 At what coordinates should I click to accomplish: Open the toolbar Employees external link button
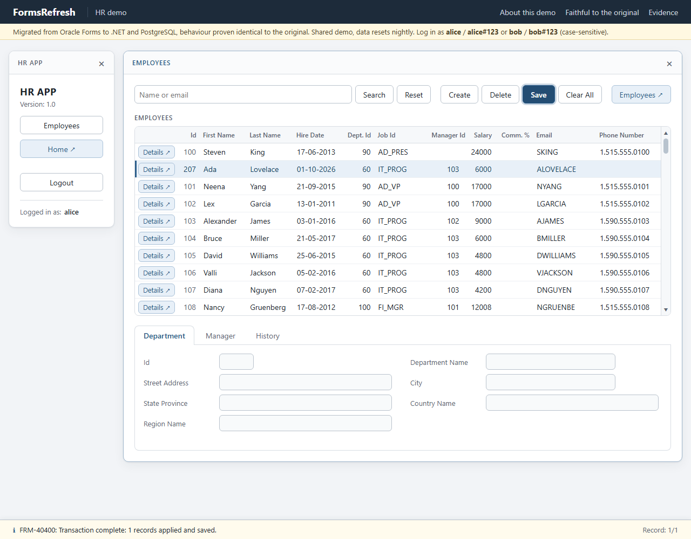[x=641, y=95]
